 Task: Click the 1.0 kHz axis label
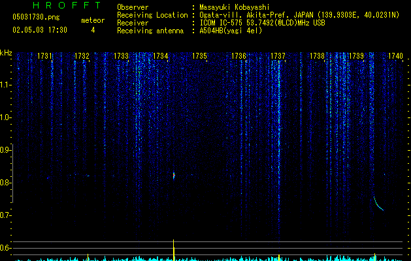6,117
